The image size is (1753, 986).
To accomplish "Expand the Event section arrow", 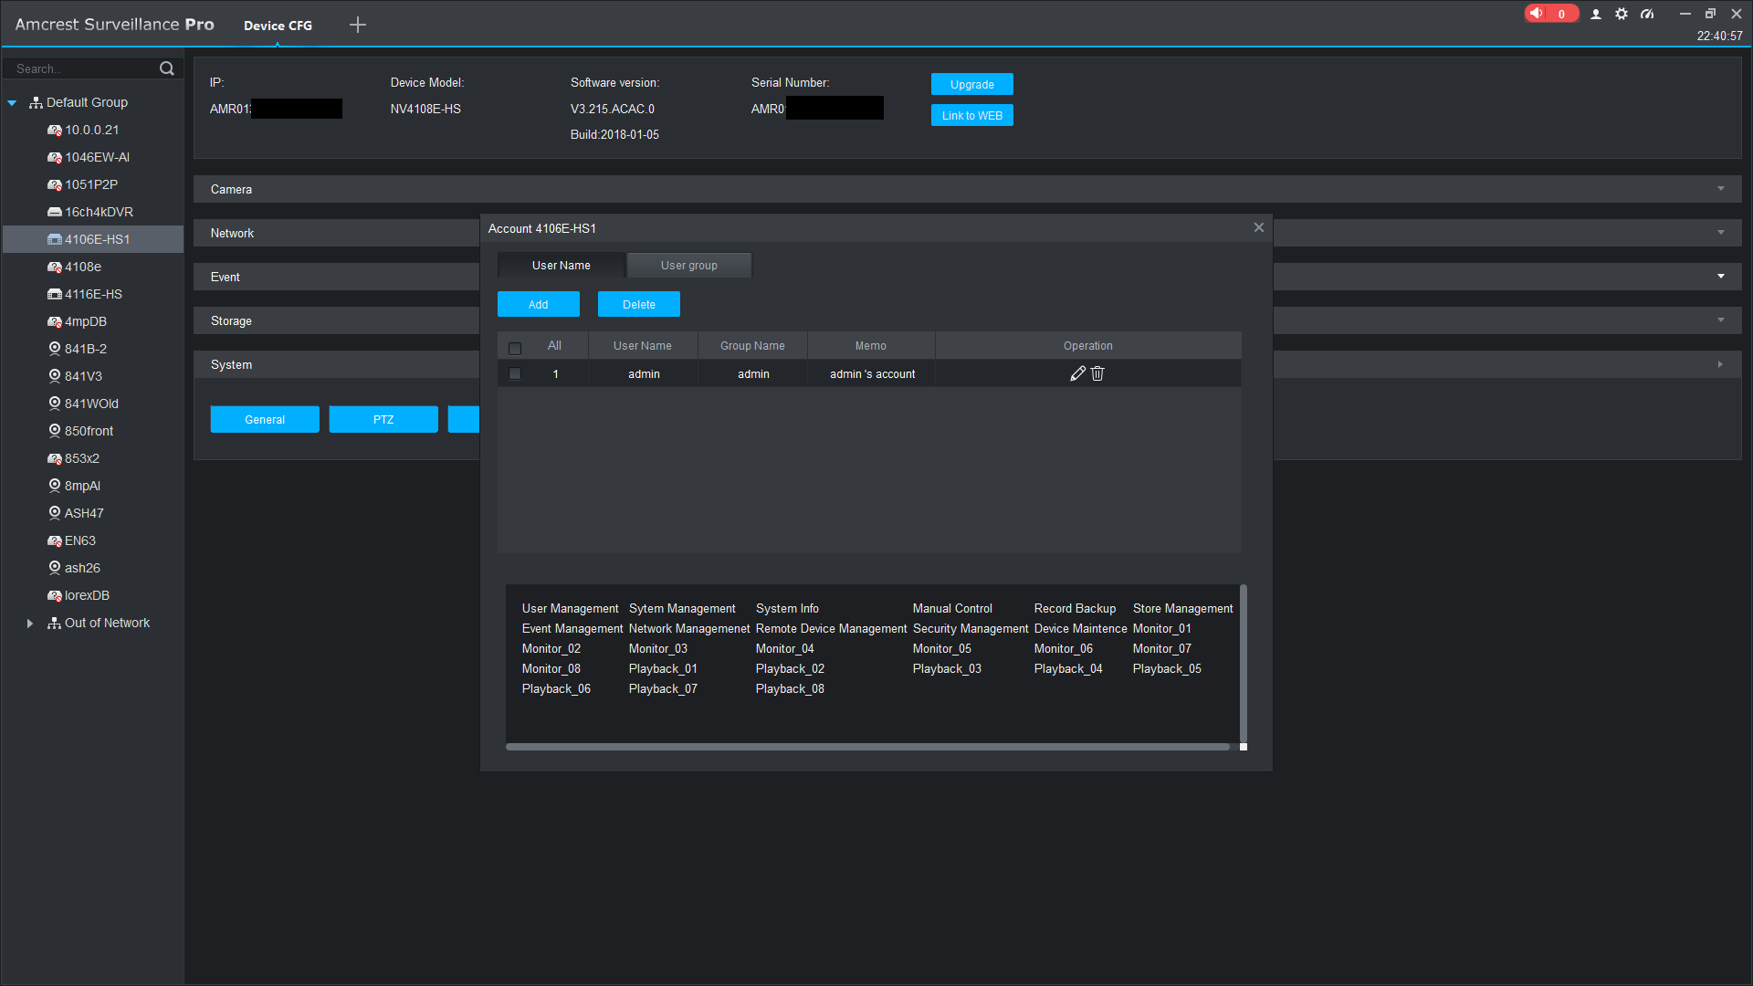I will 1721,277.
